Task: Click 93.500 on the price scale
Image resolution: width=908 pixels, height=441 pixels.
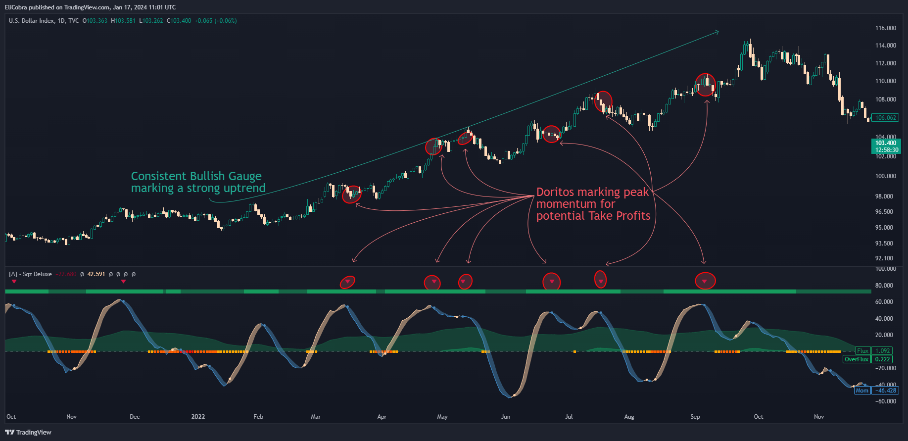Action: click(884, 244)
